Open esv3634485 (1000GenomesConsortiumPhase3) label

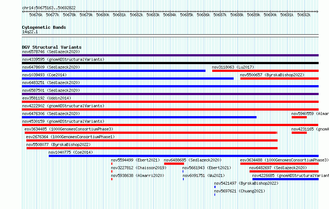pyautogui.click(x=69, y=129)
